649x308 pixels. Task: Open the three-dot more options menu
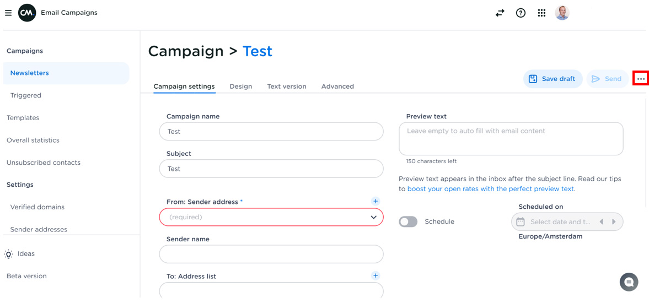[x=640, y=79]
